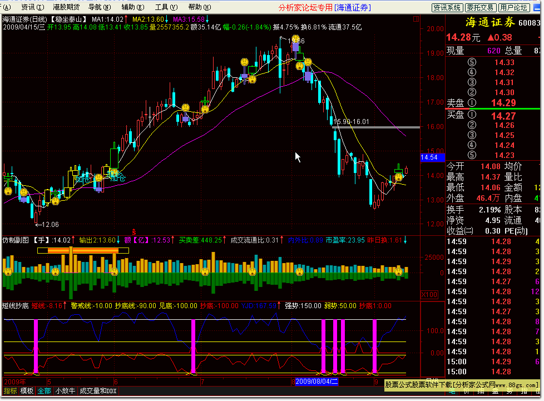Click the face signal icon at the 19.66 high

pos(295,38)
